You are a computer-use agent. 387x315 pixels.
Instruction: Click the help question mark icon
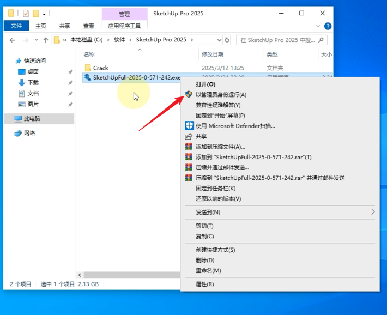[x=328, y=26]
